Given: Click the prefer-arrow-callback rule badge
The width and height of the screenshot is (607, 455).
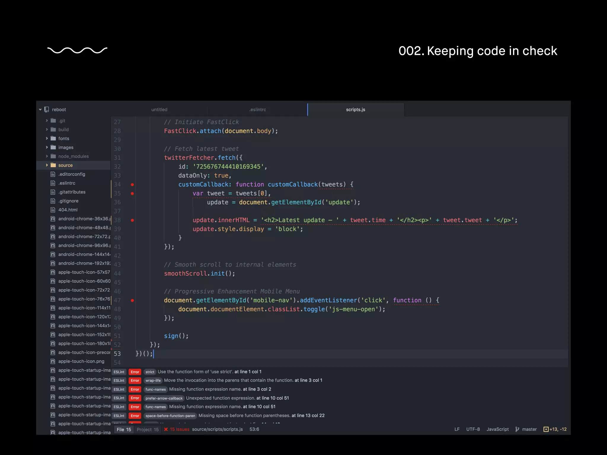Looking at the screenshot, I should point(164,398).
